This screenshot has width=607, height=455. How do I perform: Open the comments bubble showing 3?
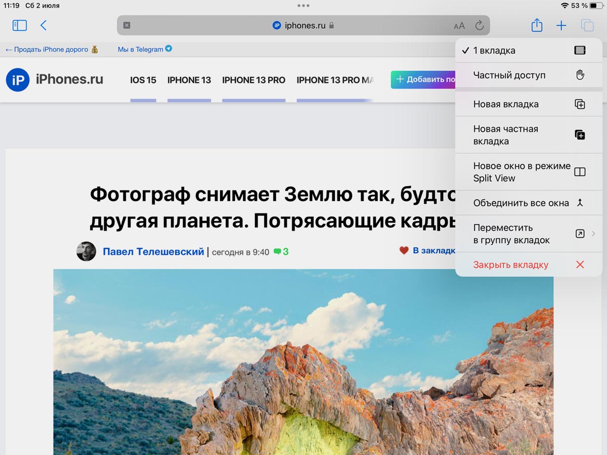click(281, 251)
